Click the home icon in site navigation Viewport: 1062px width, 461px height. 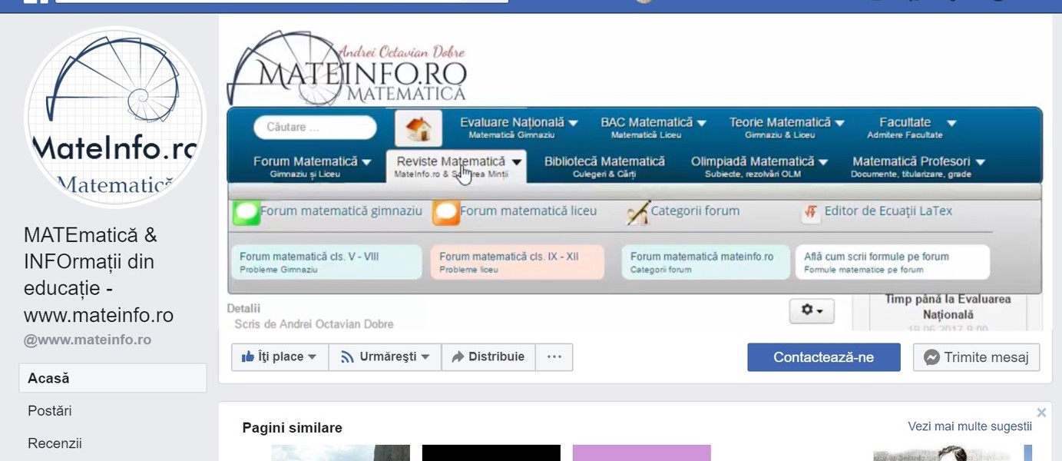[419, 128]
